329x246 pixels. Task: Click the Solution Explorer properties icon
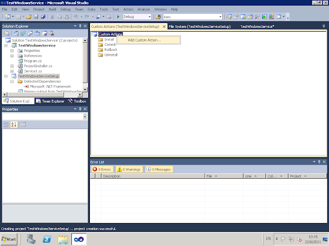click(x=7, y=33)
